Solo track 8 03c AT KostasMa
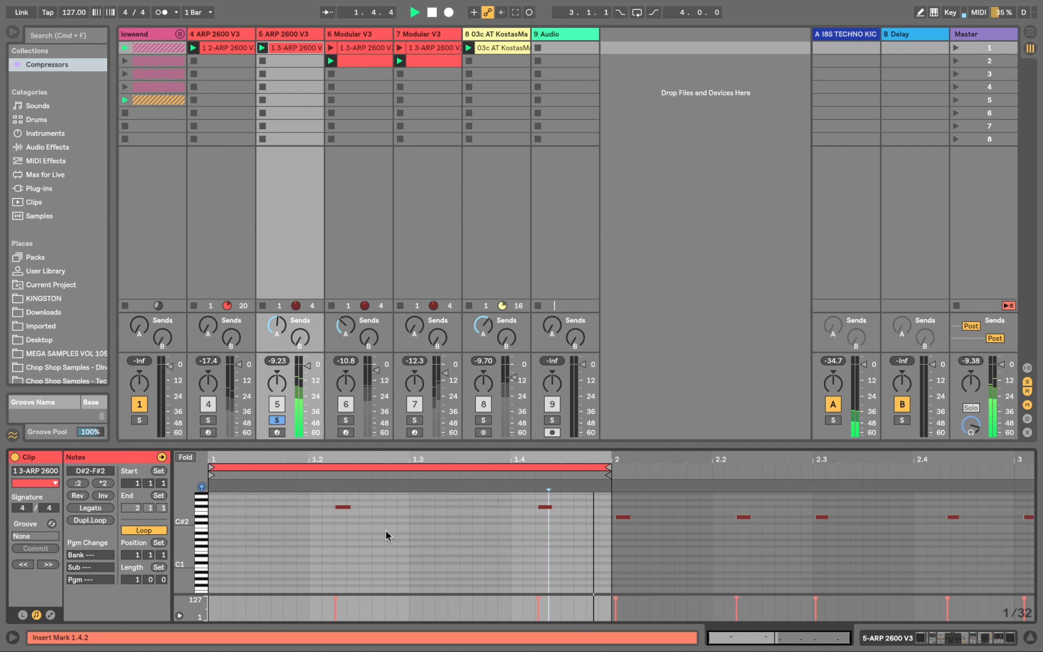Screen dimensions: 1043x652 pos(483,420)
